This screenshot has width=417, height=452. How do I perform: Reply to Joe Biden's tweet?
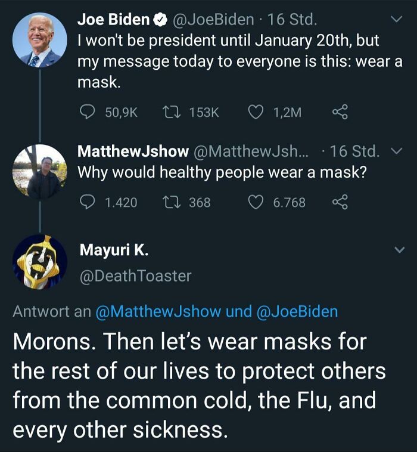click(x=86, y=112)
